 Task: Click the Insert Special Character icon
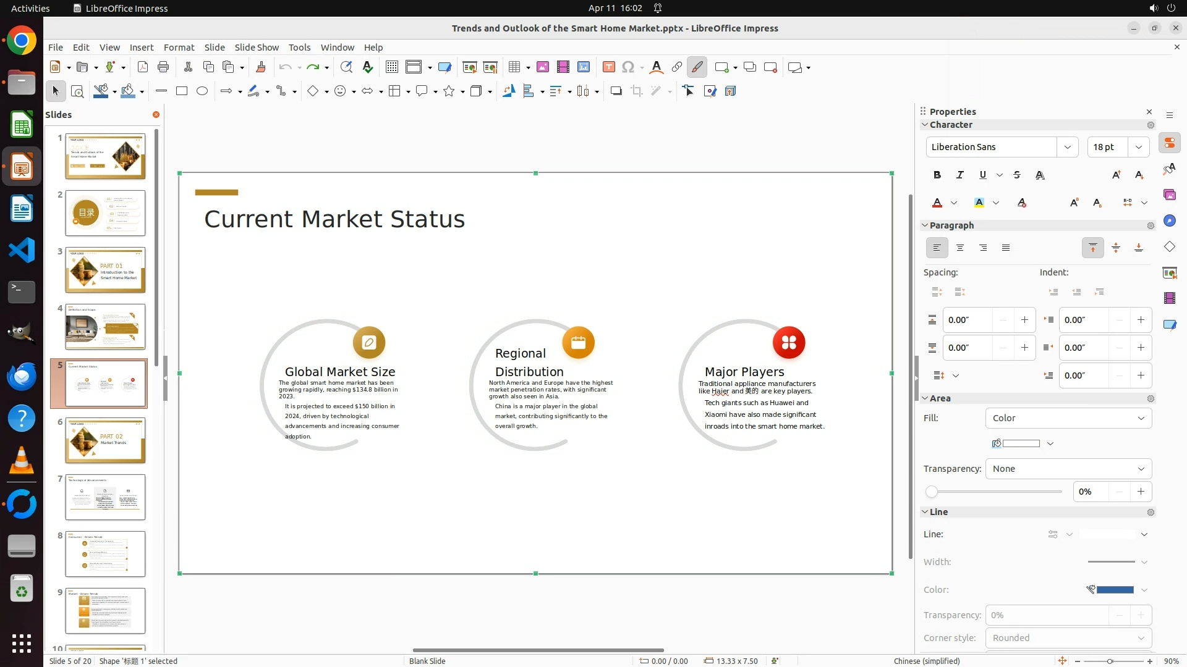628,67
